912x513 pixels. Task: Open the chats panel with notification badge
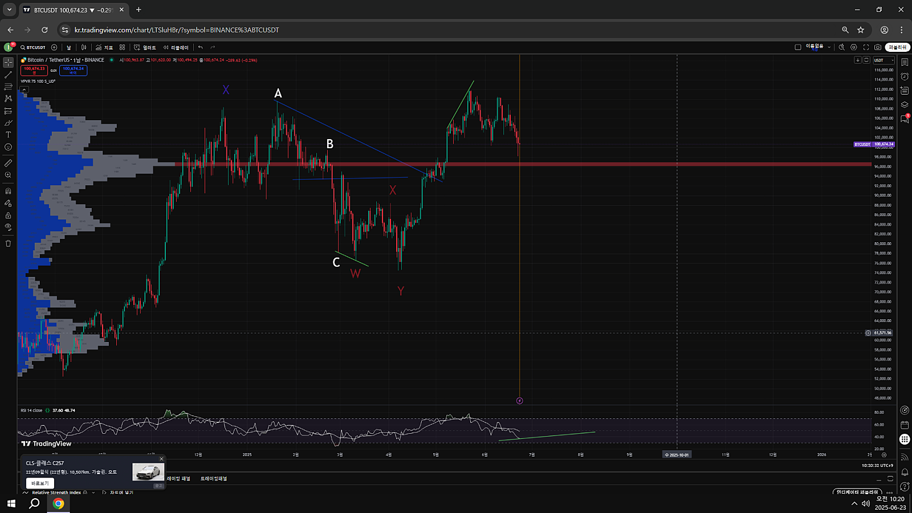[905, 119]
